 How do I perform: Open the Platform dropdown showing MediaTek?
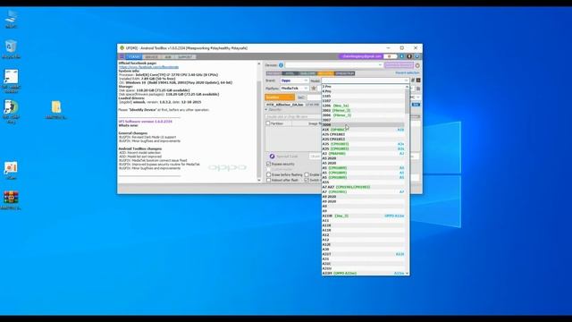(x=295, y=89)
